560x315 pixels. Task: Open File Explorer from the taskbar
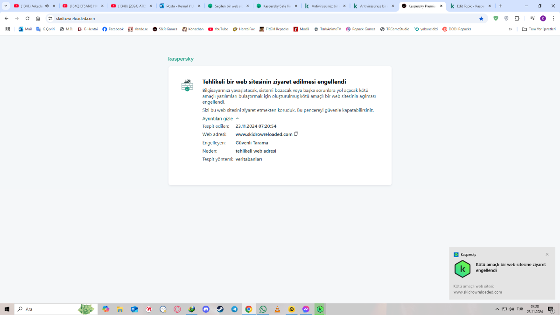pyautogui.click(x=120, y=309)
